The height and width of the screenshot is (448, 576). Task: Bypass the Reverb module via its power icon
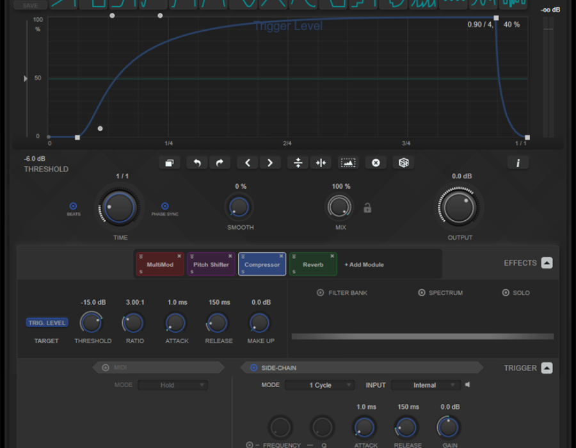[x=294, y=256]
